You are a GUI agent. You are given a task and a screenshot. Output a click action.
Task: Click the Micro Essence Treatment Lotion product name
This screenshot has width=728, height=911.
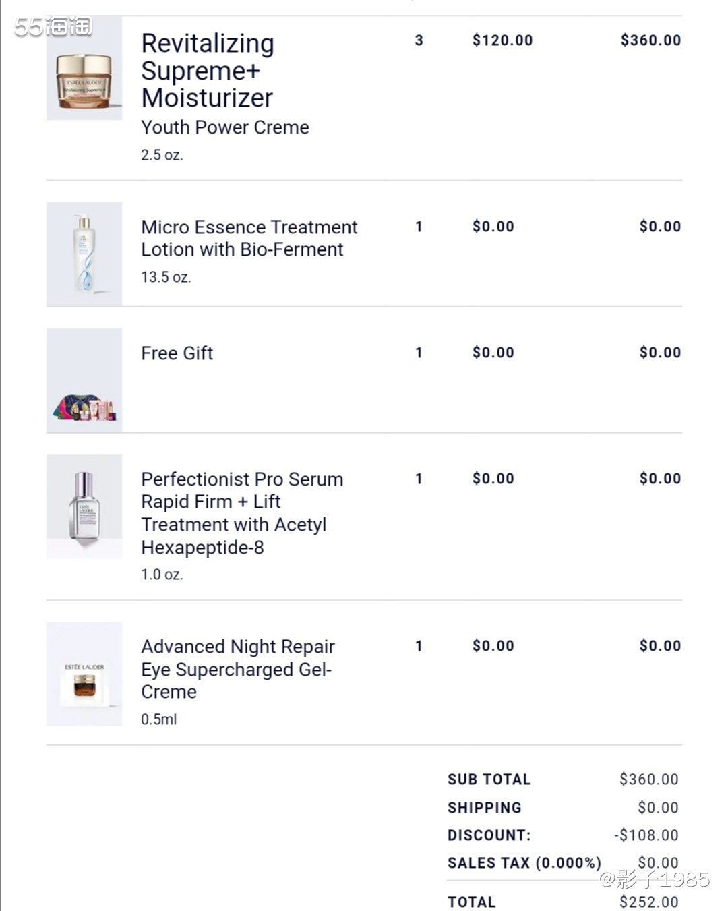[249, 238]
